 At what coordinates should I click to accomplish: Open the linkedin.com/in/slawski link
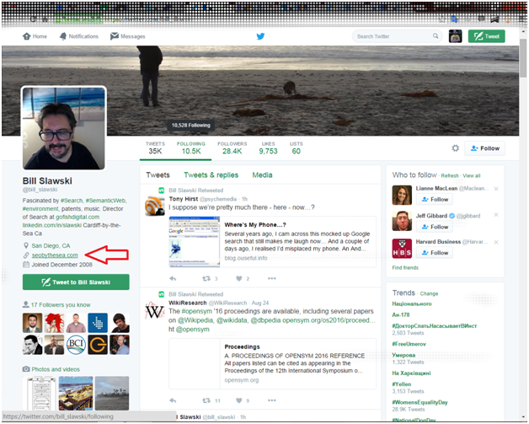tap(52, 225)
